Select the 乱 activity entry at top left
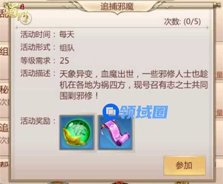 (x=3, y=14)
